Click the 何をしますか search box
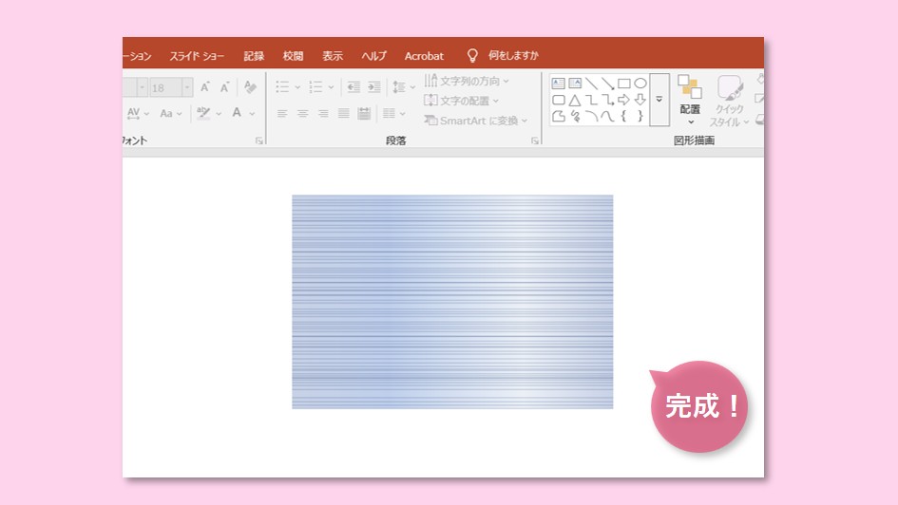The image size is (898, 505). [x=513, y=55]
